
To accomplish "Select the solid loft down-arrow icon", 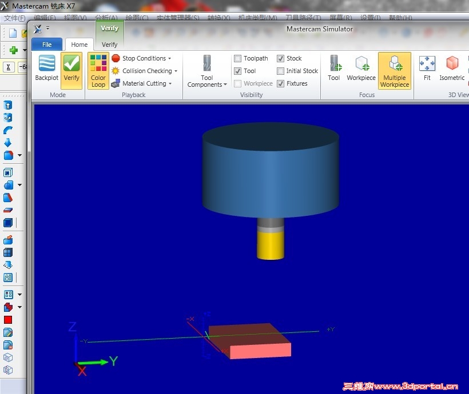I will pos(8,143).
